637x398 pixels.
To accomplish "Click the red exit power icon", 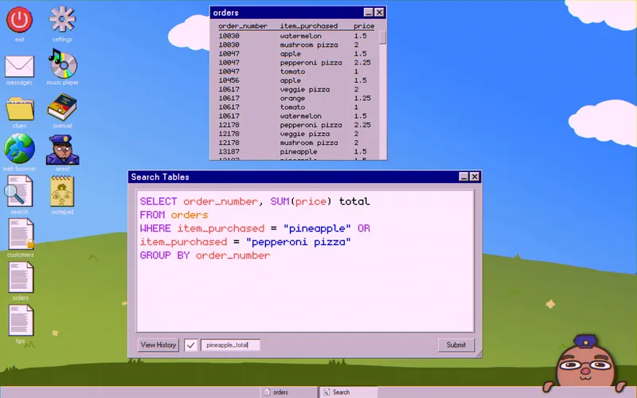I will click(19, 20).
